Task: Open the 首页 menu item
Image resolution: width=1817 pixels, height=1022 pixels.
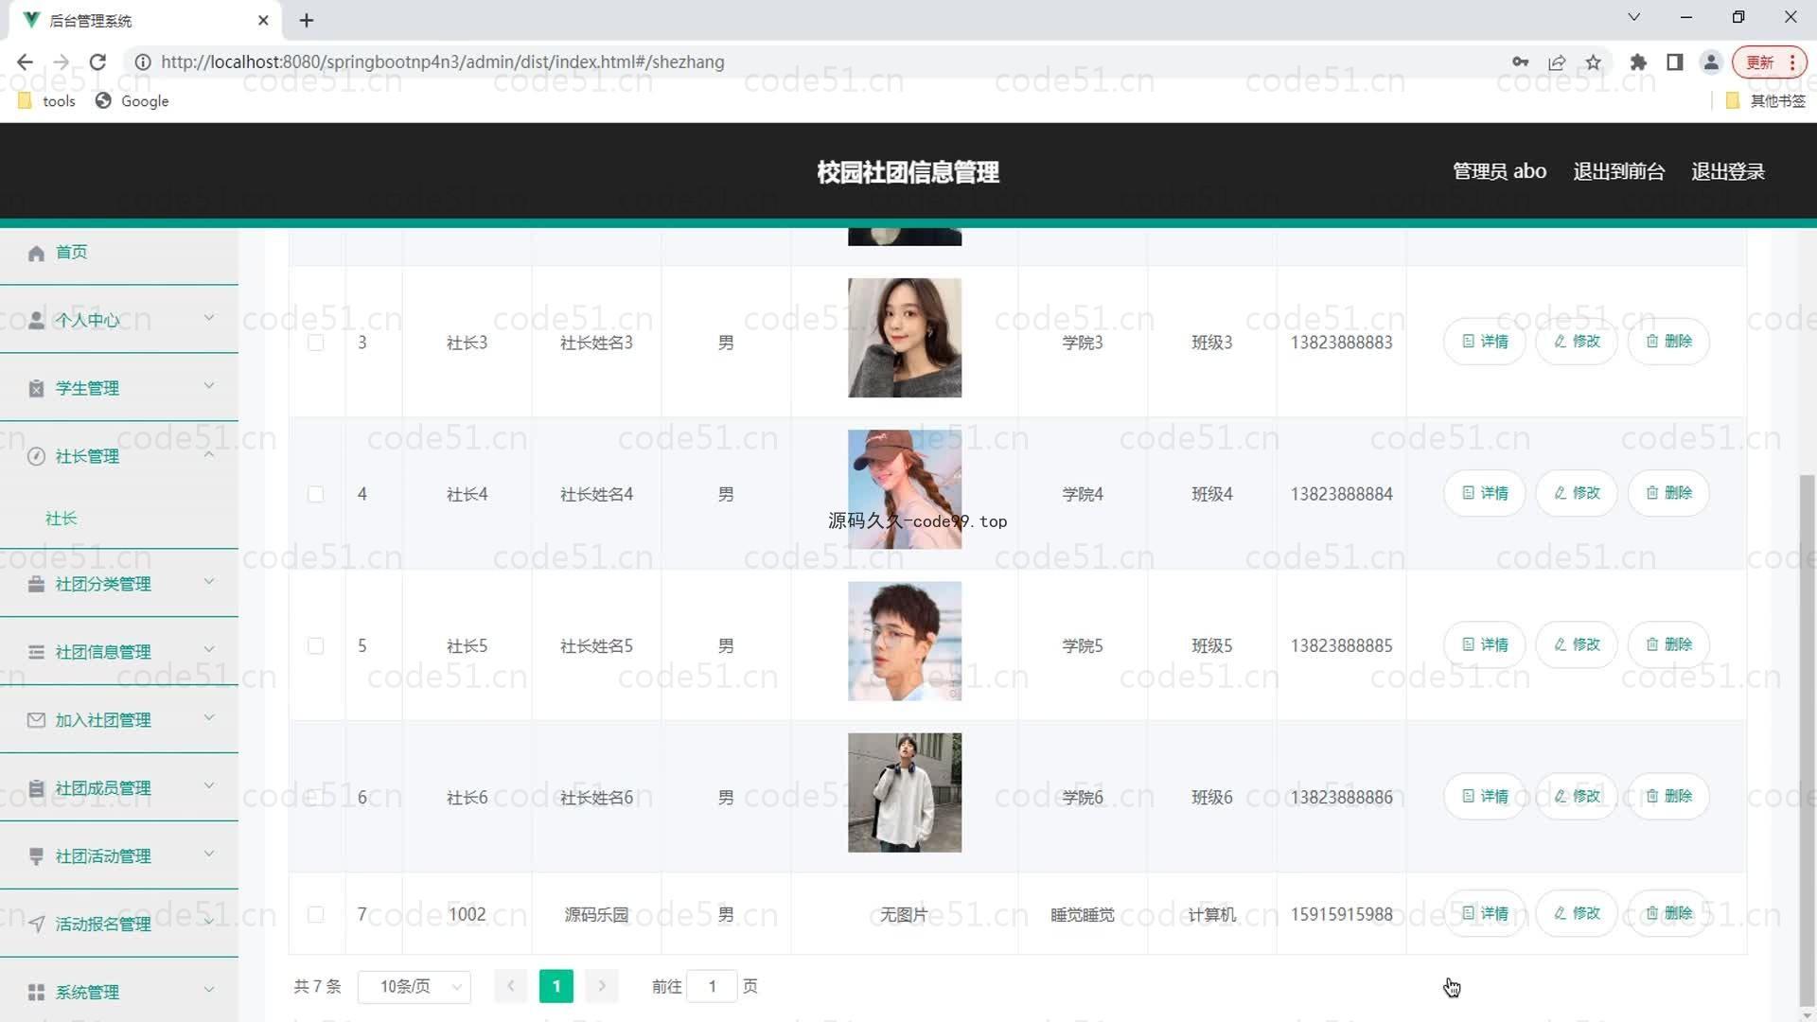Action: (119, 253)
